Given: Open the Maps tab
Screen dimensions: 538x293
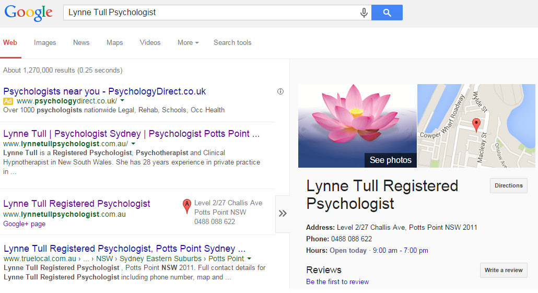Looking at the screenshot, I should click(x=114, y=42).
